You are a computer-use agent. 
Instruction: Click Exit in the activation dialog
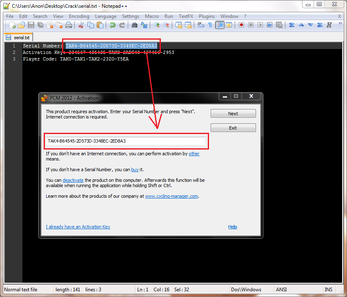click(x=233, y=128)
